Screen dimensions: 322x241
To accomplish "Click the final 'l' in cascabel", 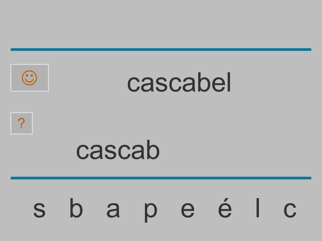I will tap(229, 82).
